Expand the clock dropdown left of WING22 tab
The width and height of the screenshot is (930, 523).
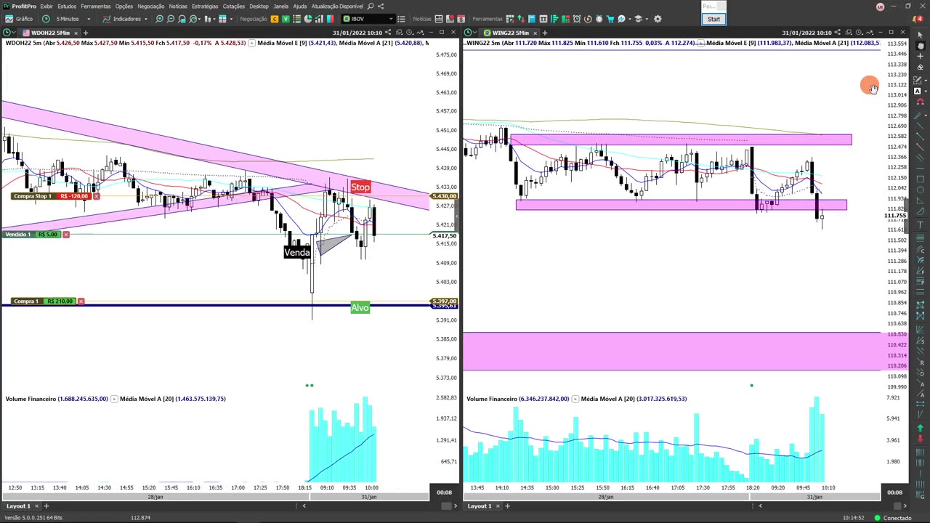(x=475, y=33)
